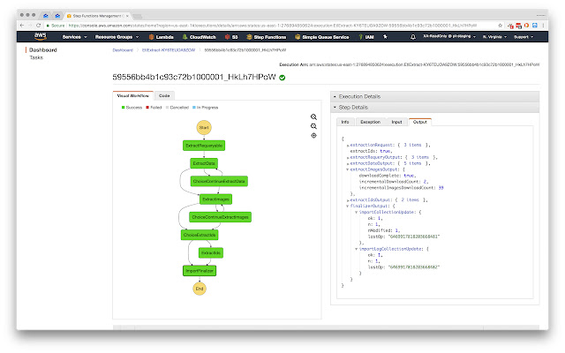Click the zoom in magnifier icon
The image size is (565, 353).
pyautogui.click(x=313, y=116)
